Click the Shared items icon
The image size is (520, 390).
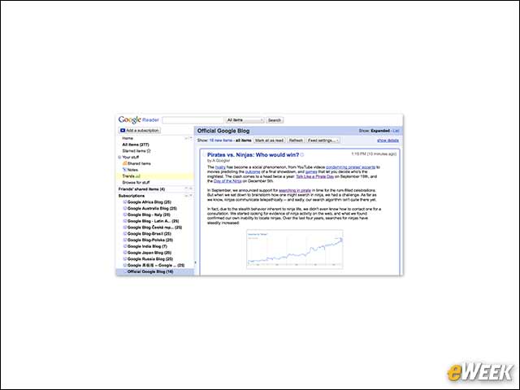124,163
